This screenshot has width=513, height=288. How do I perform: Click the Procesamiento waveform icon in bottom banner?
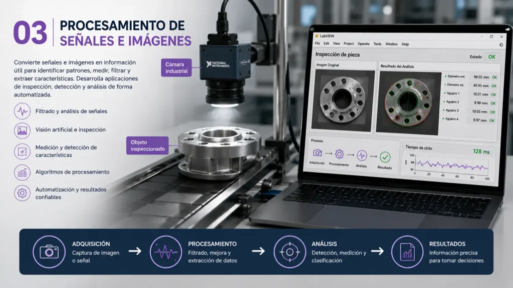point(166,252)
